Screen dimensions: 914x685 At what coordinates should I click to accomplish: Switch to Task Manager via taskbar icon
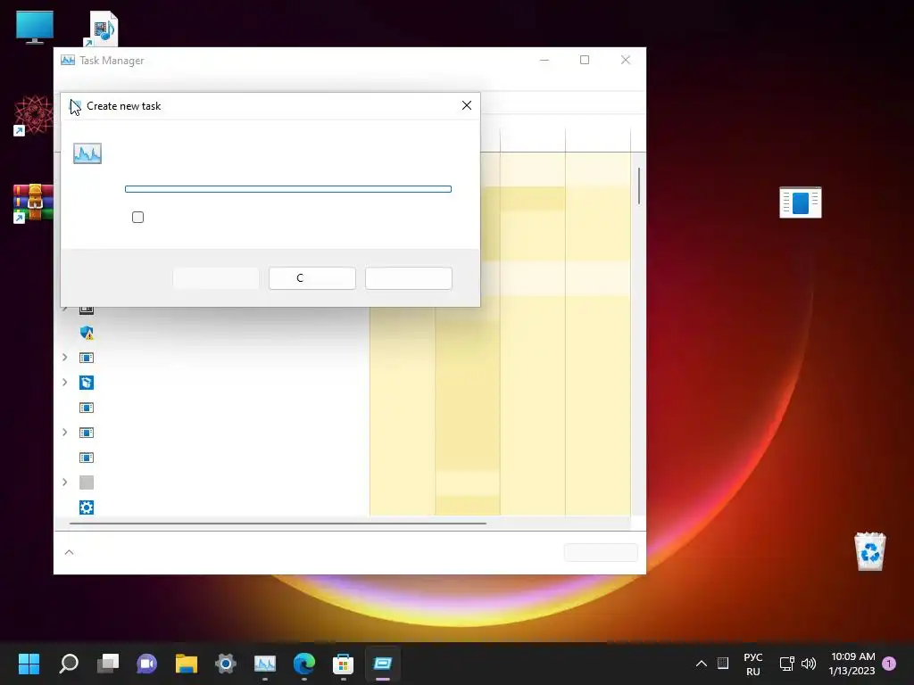coord(264,664)
